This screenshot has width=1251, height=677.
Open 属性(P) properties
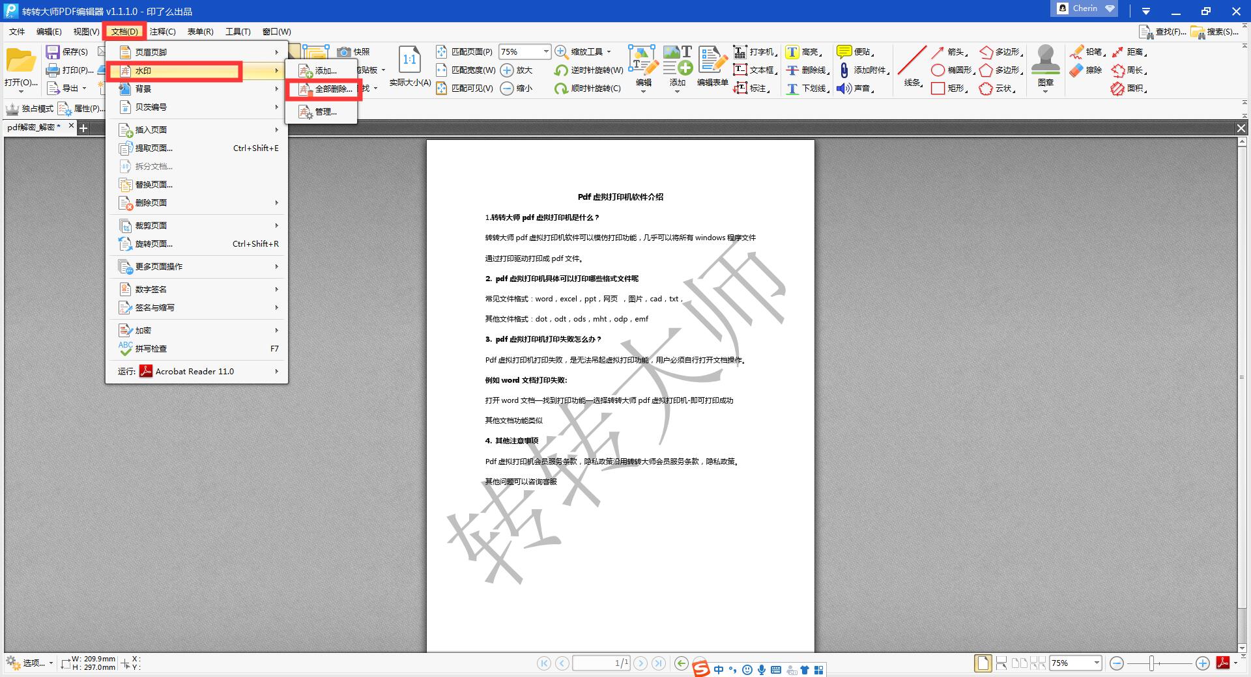click(x=80, y=109)
